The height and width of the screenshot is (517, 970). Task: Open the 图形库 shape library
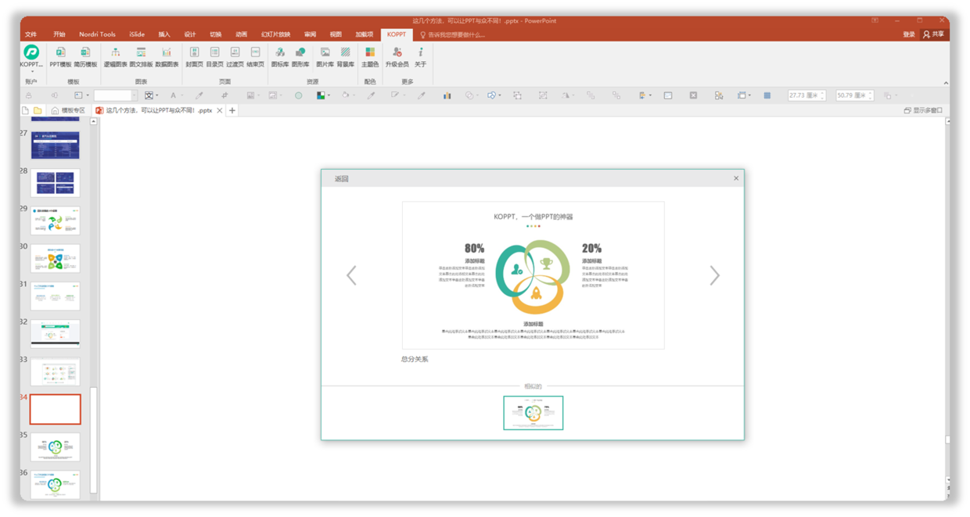(x=300, y=56)
